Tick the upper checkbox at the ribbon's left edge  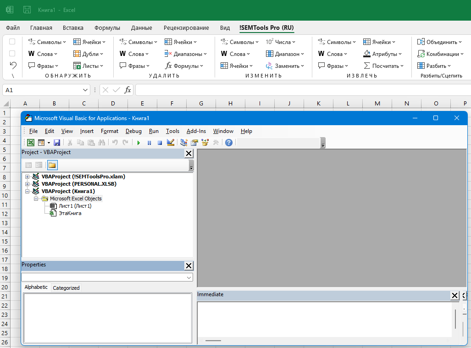(x=12, y=42)
